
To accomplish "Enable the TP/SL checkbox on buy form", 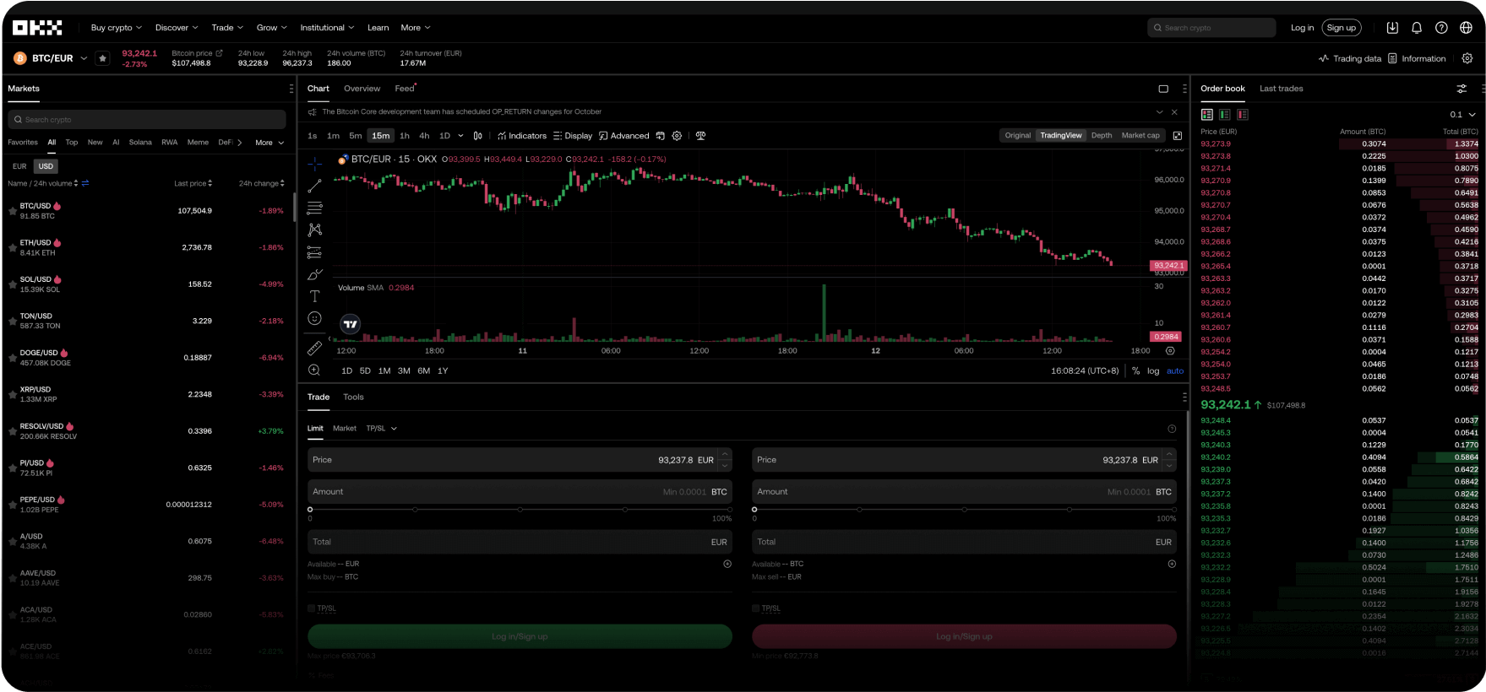I will (x=312, y=608).
